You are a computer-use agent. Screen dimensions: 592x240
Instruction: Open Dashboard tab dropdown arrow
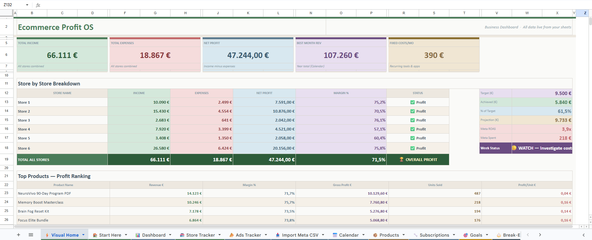click(170, 235)
